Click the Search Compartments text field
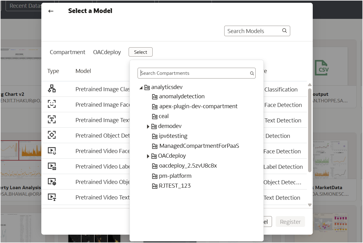The image size is (363, 243). 194,73
